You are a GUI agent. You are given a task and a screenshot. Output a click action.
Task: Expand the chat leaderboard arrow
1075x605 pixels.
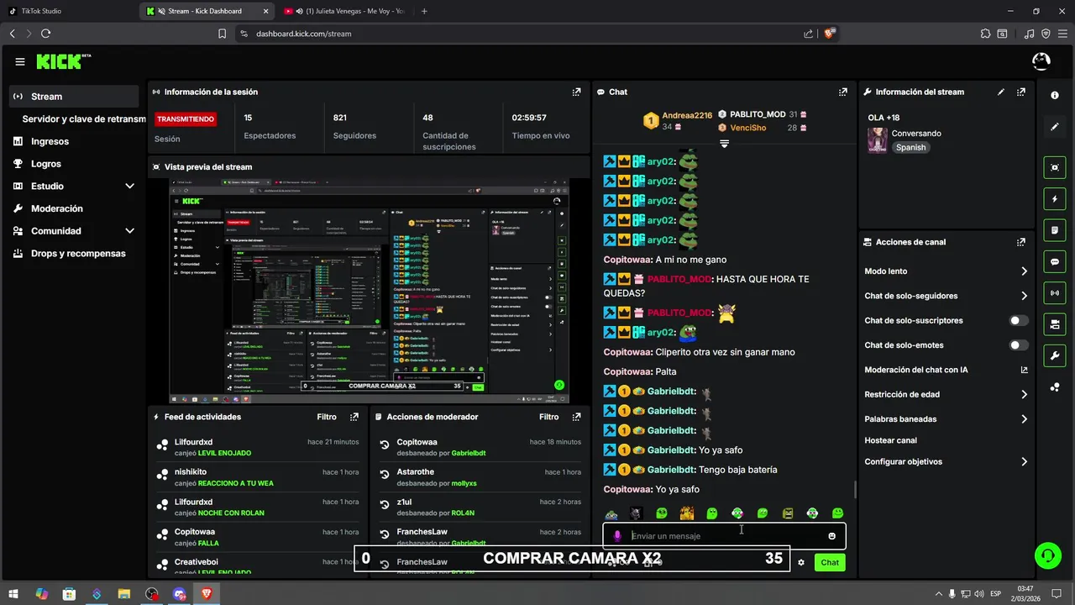pos(724,144)
